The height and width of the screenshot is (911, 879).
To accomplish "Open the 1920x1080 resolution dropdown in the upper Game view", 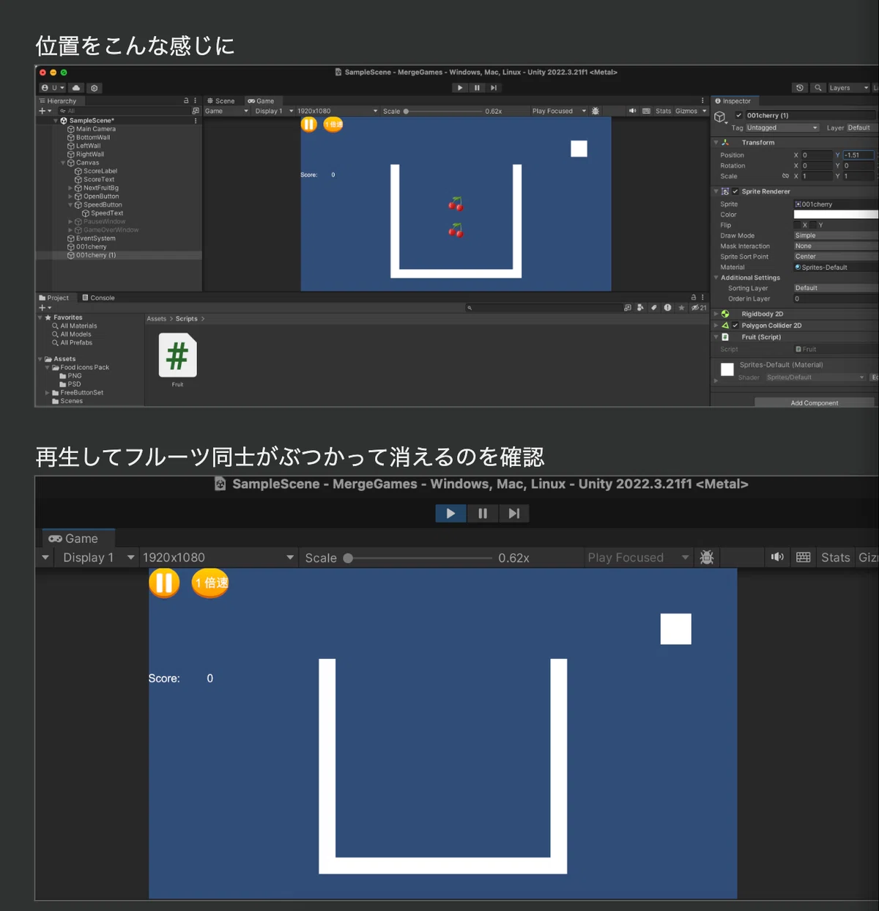I will coord(337,111).
